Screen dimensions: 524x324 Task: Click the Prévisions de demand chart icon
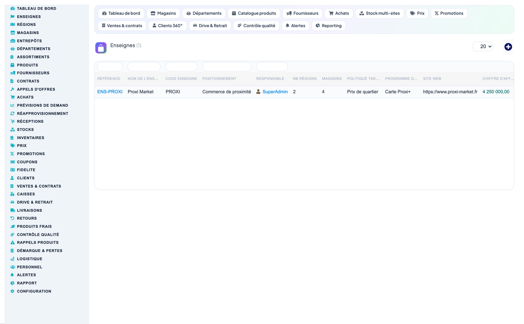coord(12,105)
